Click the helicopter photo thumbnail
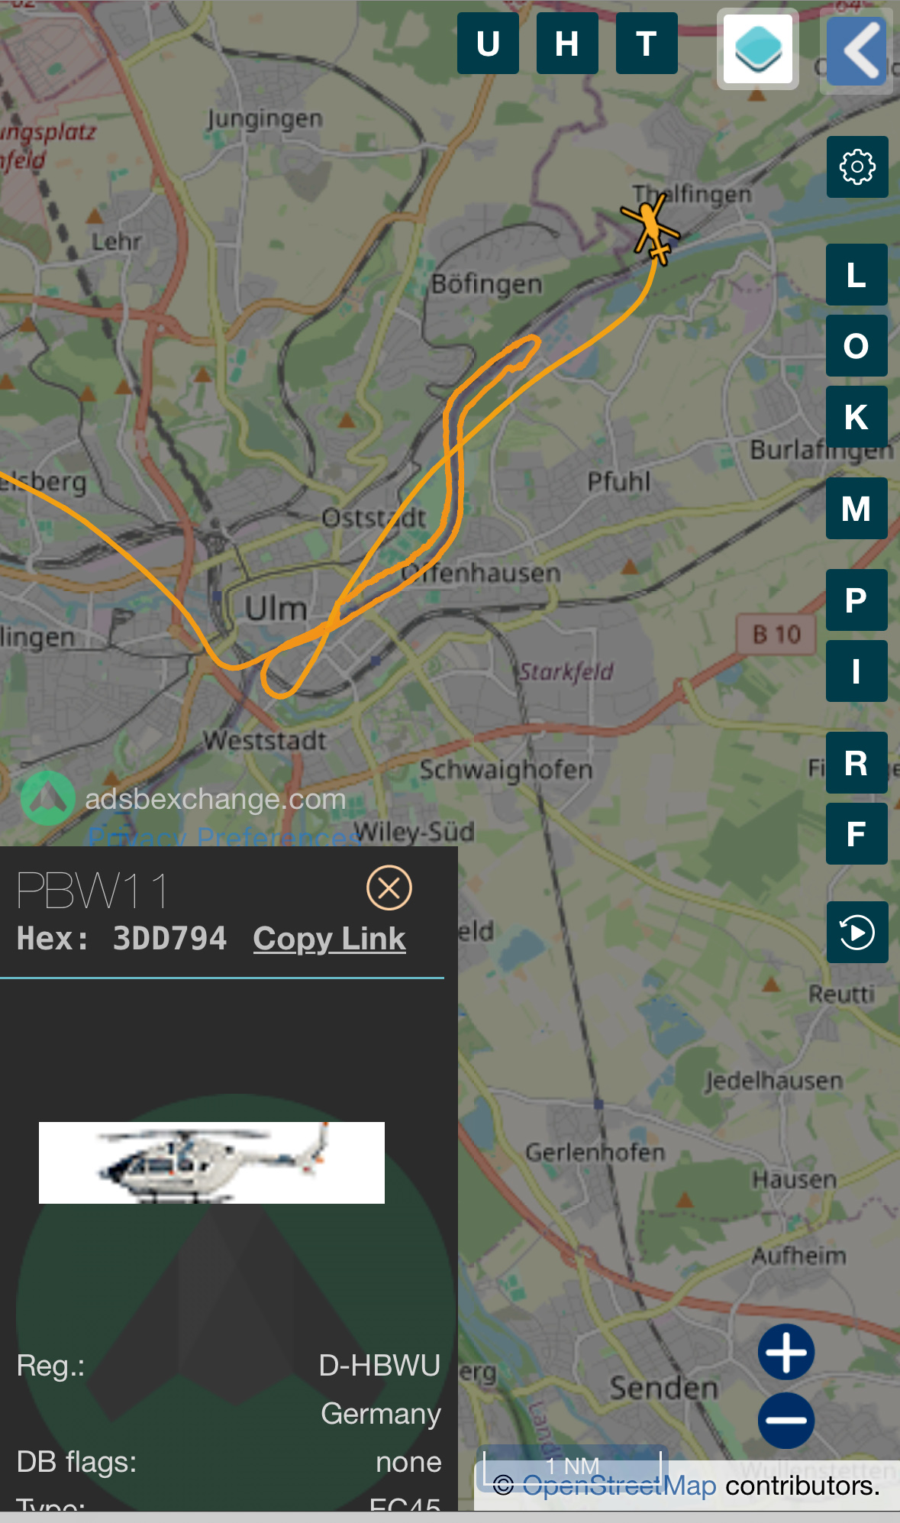The height and width of the screenshot is (1523, 900). coord(211,1162)
